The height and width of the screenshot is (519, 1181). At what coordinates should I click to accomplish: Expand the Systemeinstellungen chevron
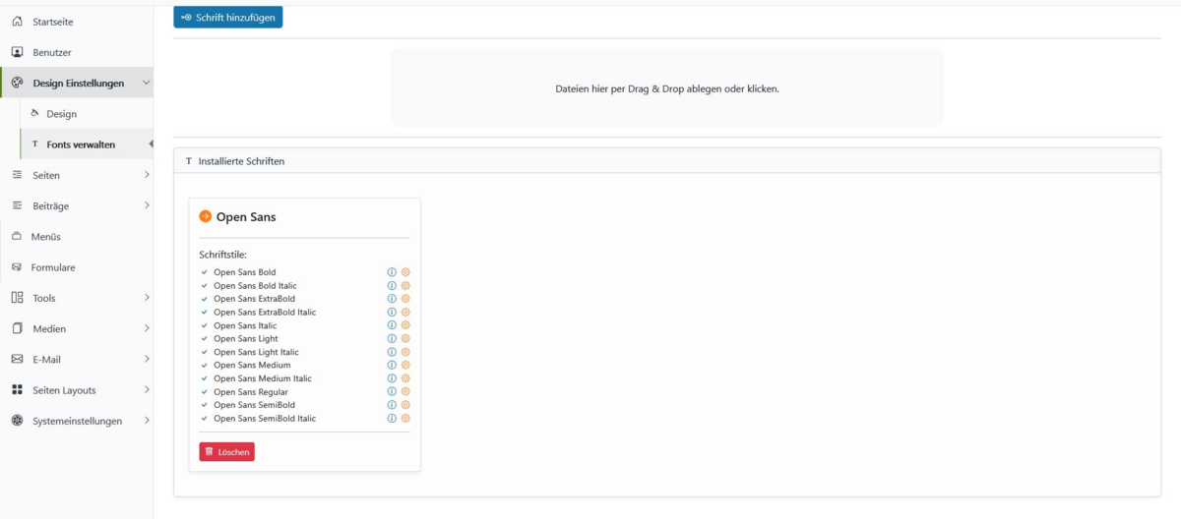[147, 421]
